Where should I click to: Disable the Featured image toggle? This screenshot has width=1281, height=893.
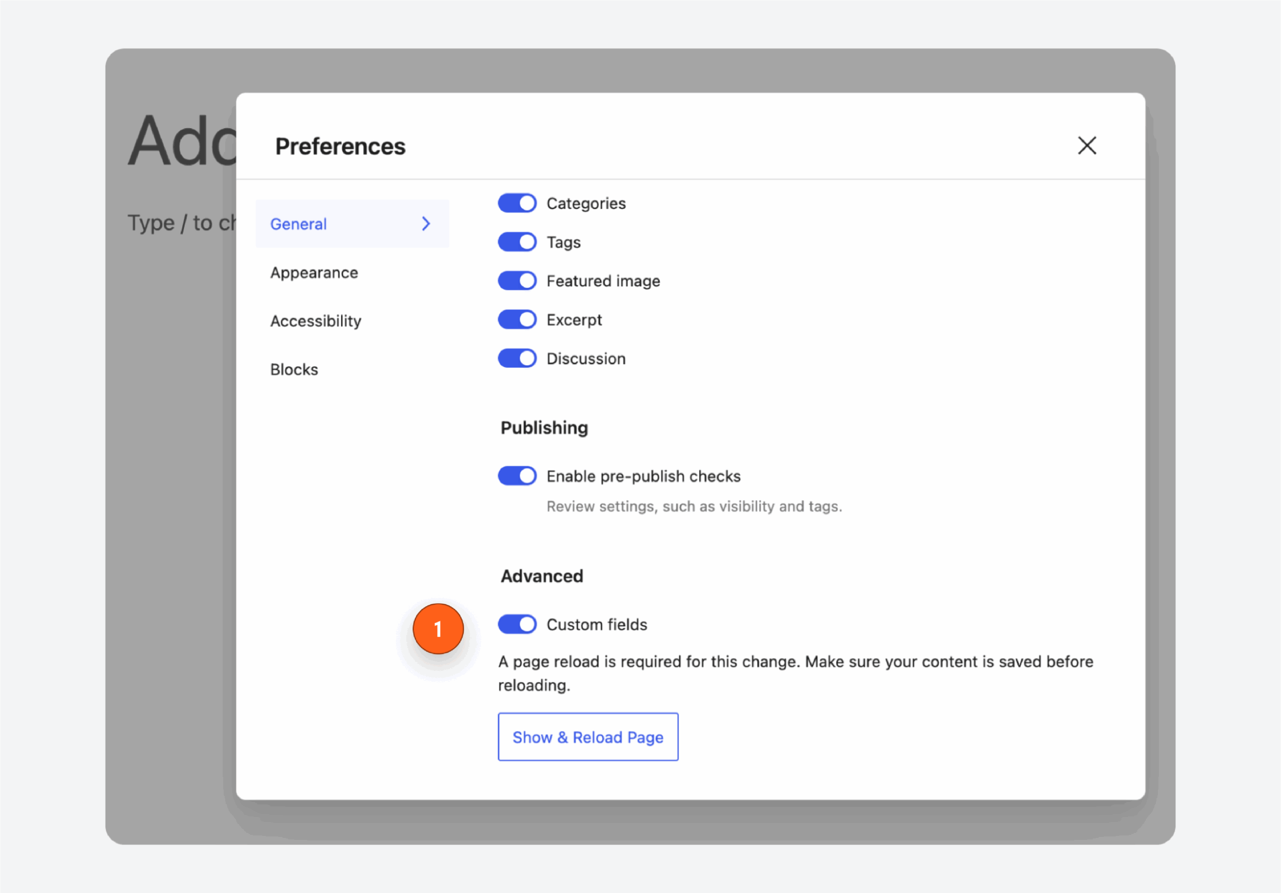(x=516, y=281)
